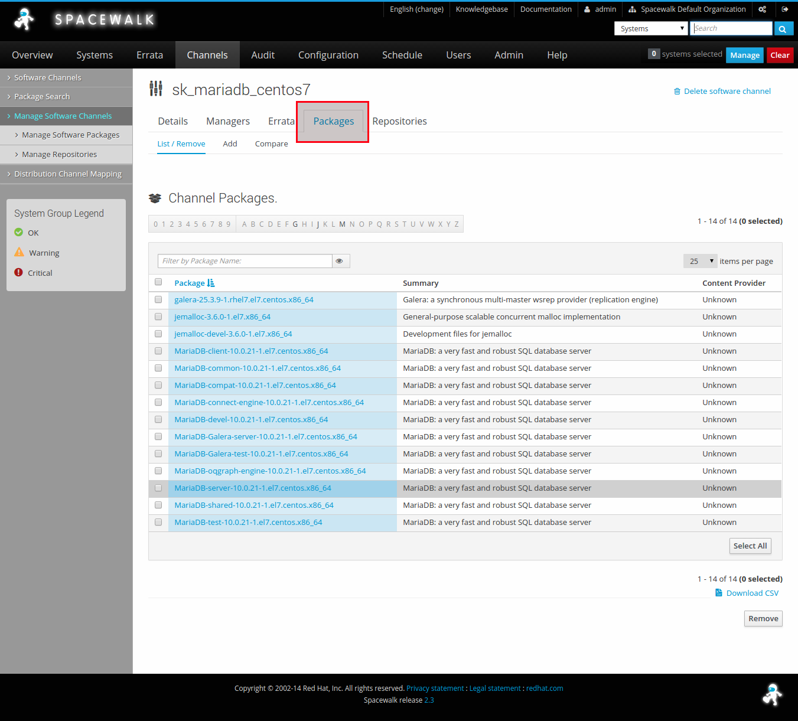Open the Systems search scope dropdown

(652, 28)
